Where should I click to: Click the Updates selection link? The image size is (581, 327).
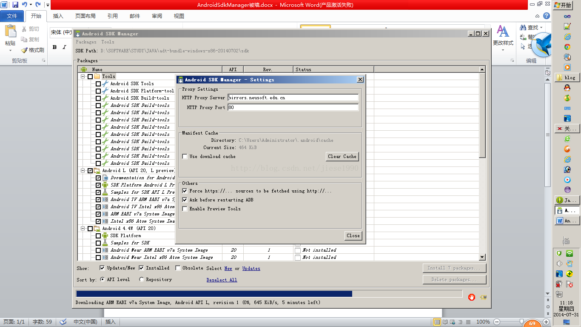pyautogui.click(x=251, y=269)
